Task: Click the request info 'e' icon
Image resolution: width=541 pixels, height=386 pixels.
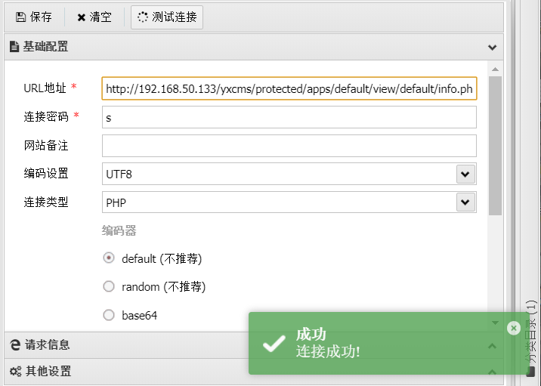Action: pyautogui.click(x=14, y=345)
